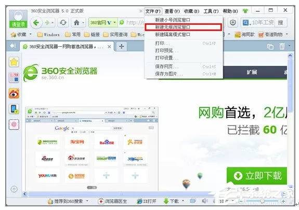This screenshot has height=210, width=299.
Task: Click the home page icon
Action: 76,23
